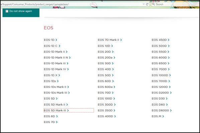Screen dimensions: 200x133
Task: Check the 'Do not show again' checkbox
Action: pos(7,11)
